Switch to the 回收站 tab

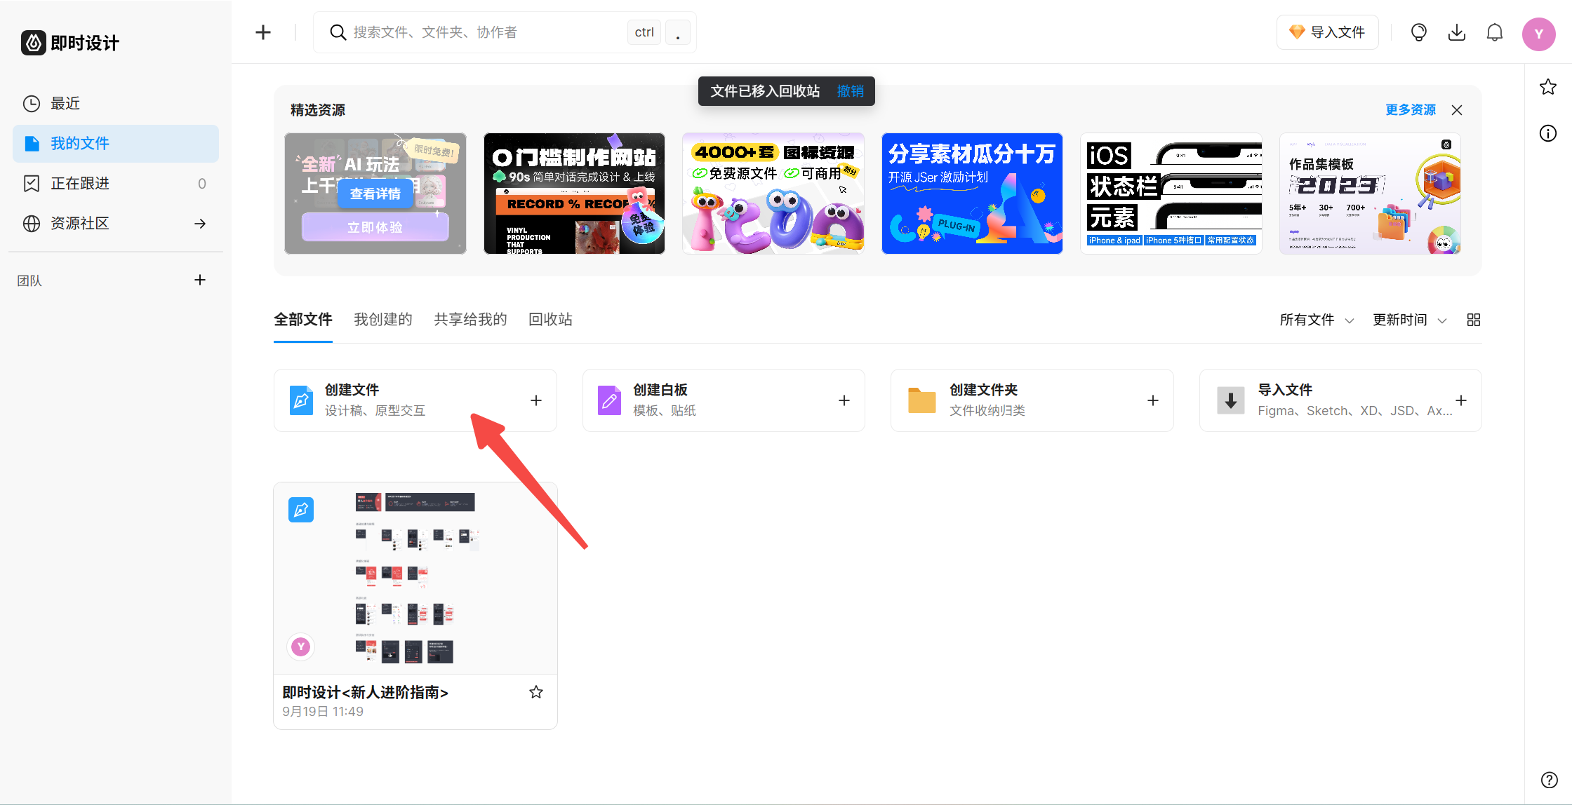[550, 320]
